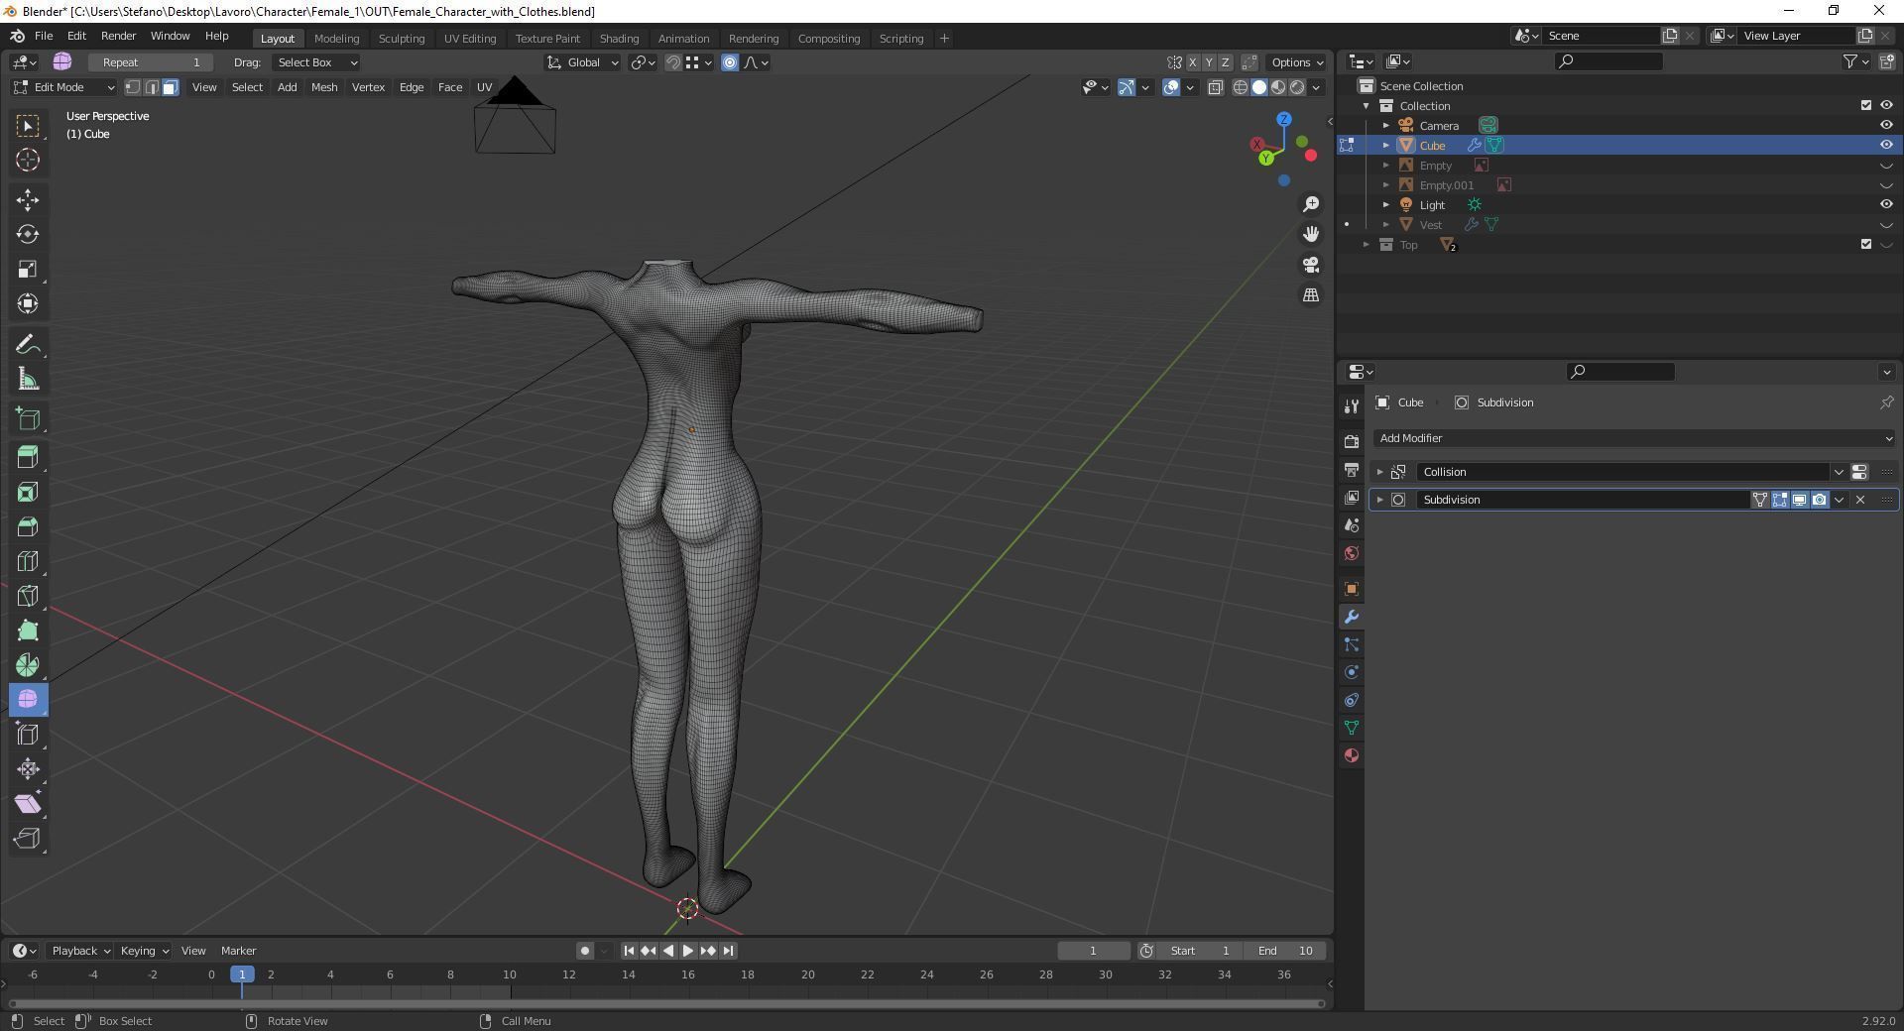Viewport: 1904px width, 1031px height.
Task: Open the File menu
Action: coord(44,36)
